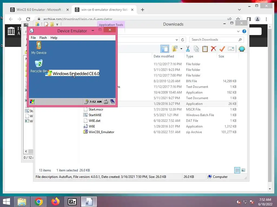Open the Chrome profile avatar
Screen dimensions: 277x207
(x=258, y=19)
